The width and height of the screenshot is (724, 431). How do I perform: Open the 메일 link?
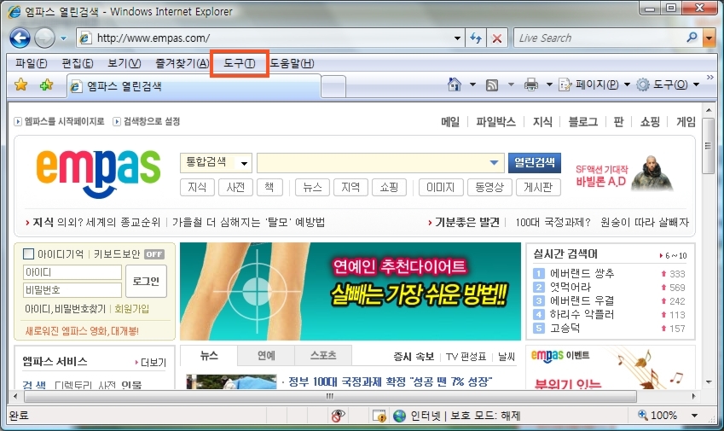click(x=450, y=121)
